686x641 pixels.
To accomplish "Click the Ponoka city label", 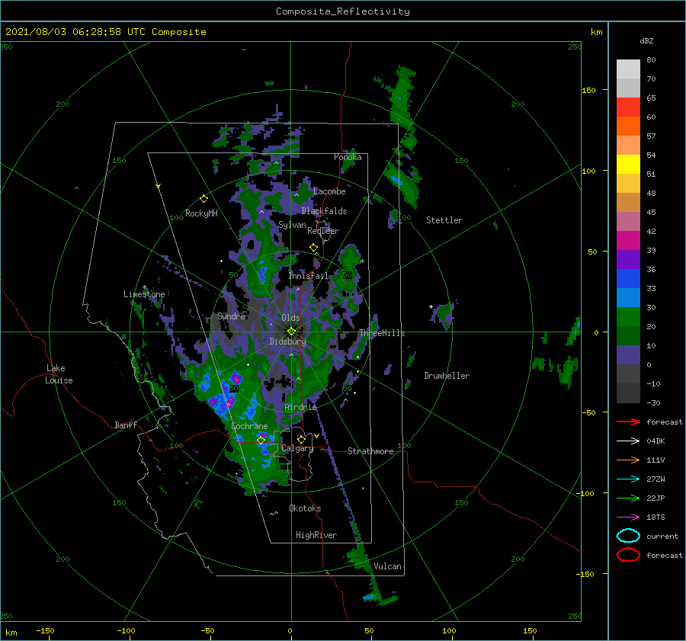I will (x=348, y=157).
